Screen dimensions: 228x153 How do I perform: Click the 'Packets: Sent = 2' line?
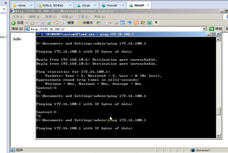tap(103, 76)
